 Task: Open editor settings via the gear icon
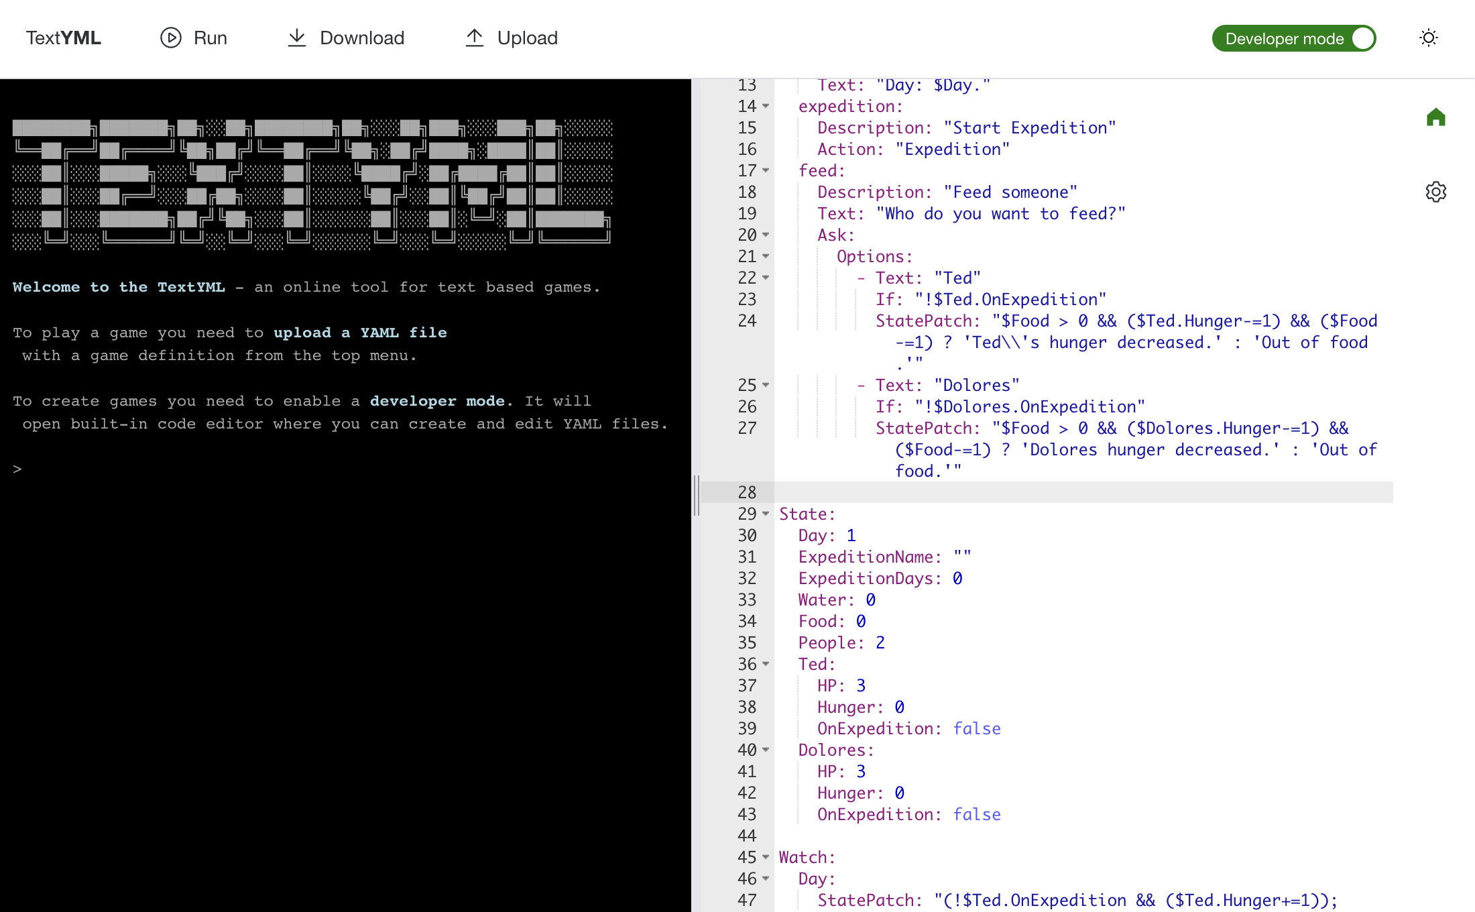[1435, 192]
